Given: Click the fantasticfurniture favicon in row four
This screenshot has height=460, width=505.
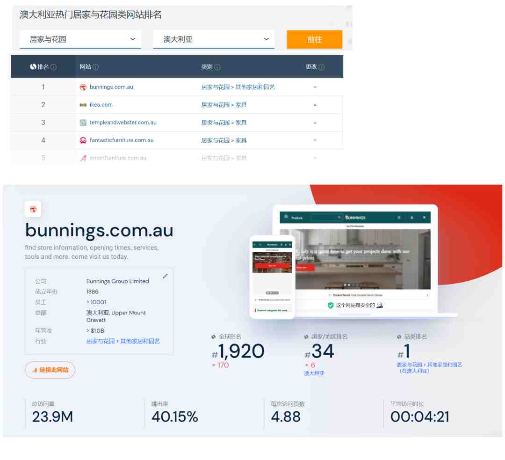Looking at the screenshot, I should (83, 140).
